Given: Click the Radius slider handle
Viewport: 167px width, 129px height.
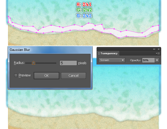Looking at the screenshot, I should (x=33, y=63).
